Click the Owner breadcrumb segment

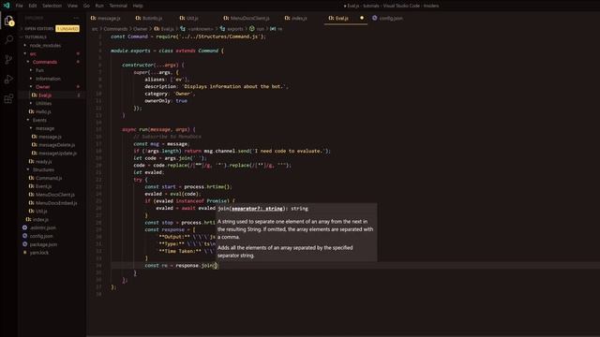point(140,29)
